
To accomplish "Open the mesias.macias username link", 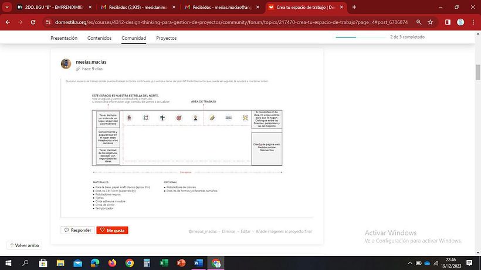I will (91, 62).
